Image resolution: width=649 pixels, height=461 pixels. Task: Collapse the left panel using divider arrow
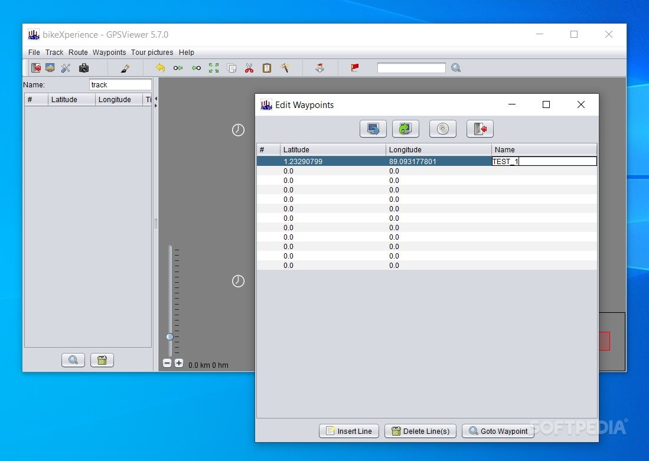point(156,99)
